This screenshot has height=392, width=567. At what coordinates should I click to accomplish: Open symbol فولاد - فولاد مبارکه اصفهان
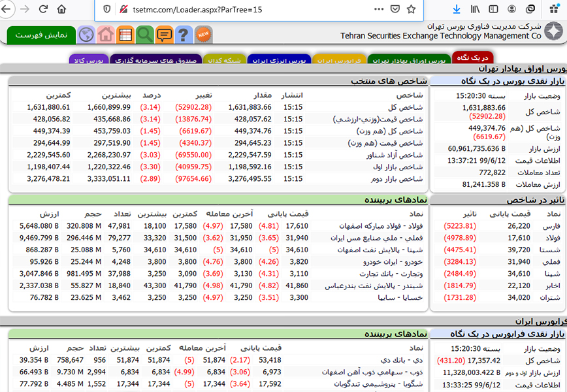pyautogui.click(x=381, y=226)
